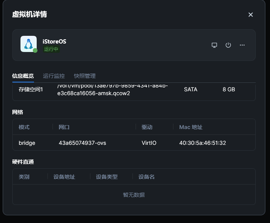Click the 运行中 status badge
The image size is (270, 223).
coord(51,49)
